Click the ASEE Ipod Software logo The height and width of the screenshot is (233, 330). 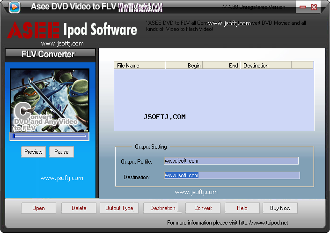pos(72,30)
